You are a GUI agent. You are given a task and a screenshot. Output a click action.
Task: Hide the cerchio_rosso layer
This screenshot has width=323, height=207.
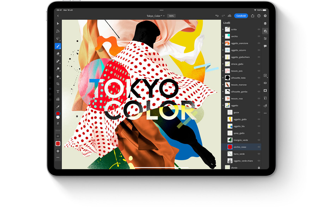(x=259, y=147)
